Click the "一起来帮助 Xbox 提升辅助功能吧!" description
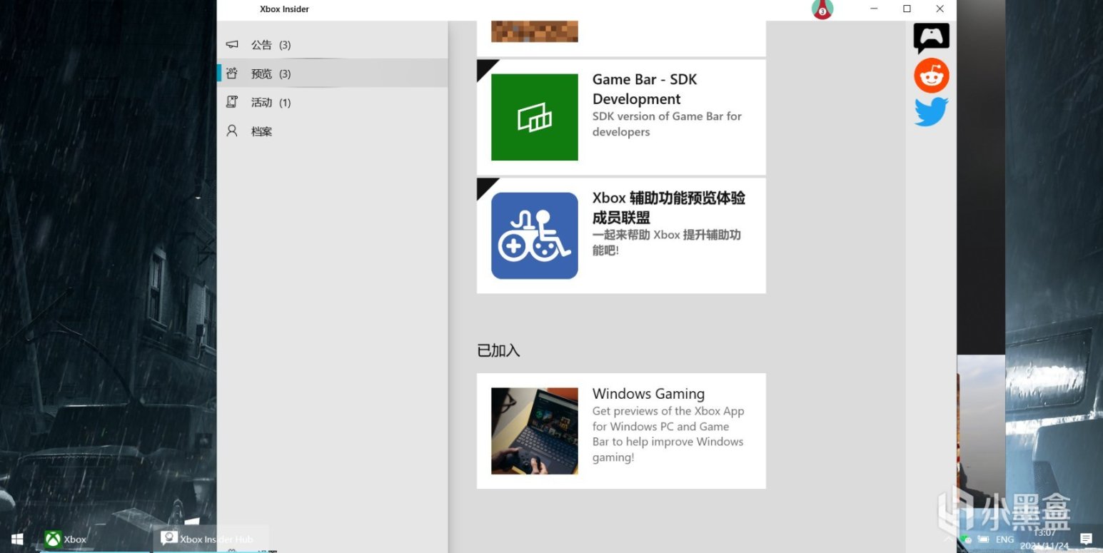The height and width of the screenshot is (553, 1103). pos(667,243)
